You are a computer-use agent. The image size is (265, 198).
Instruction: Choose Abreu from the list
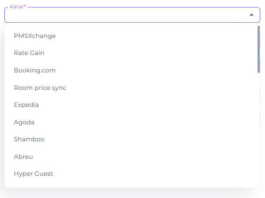tap(132, 157)
